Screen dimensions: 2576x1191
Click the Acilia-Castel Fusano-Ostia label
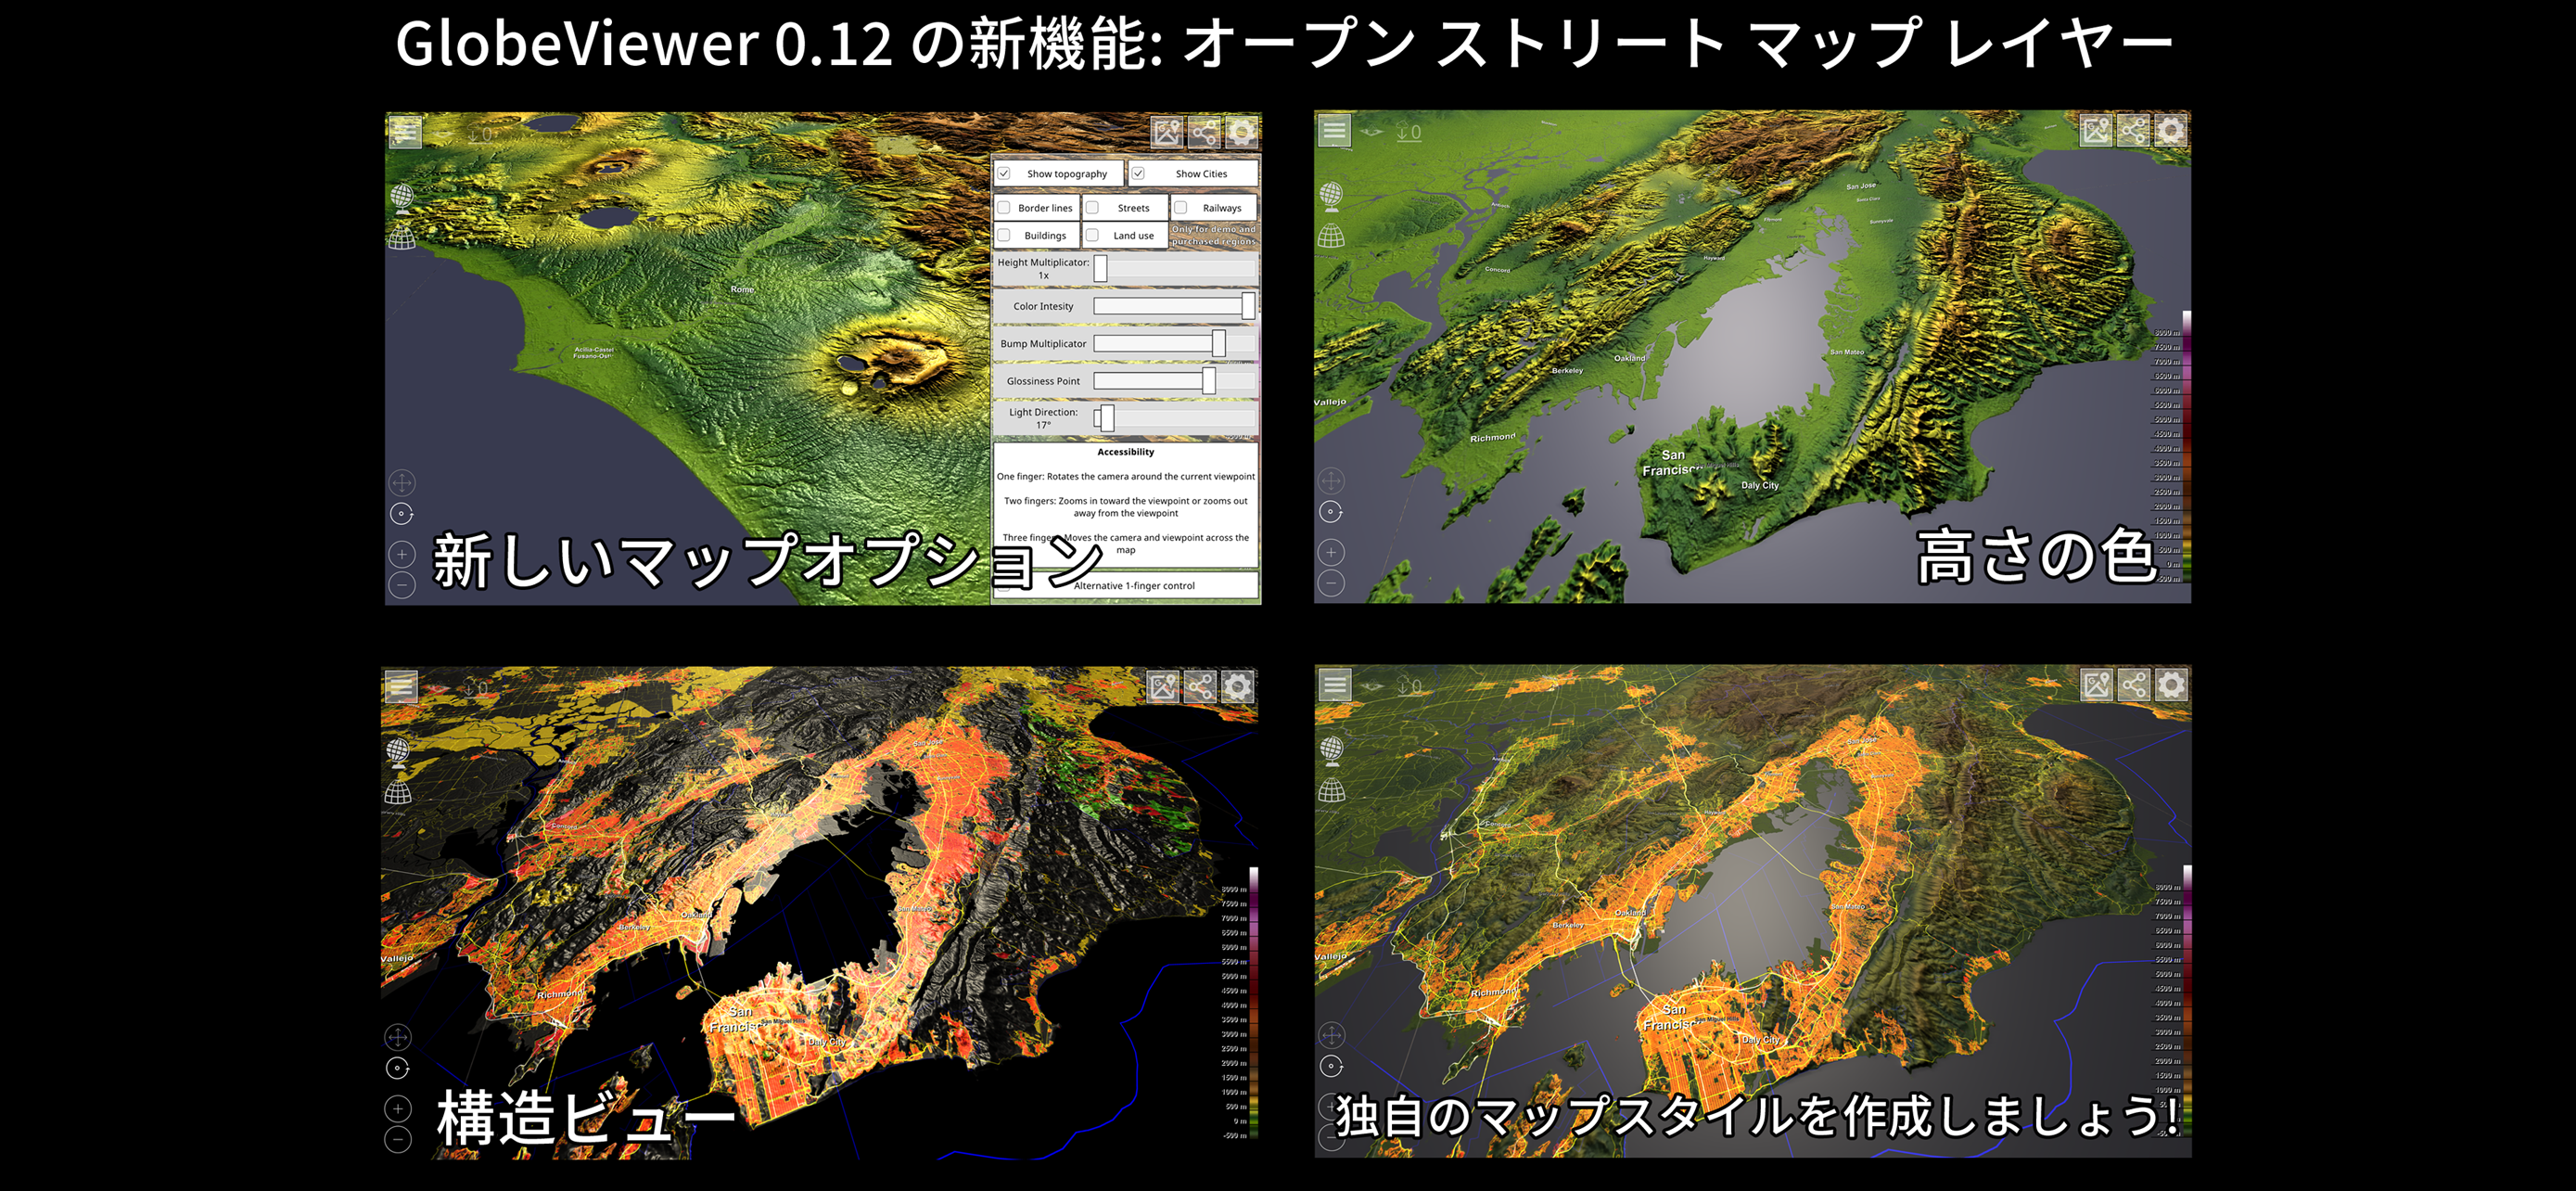[594, 353]
